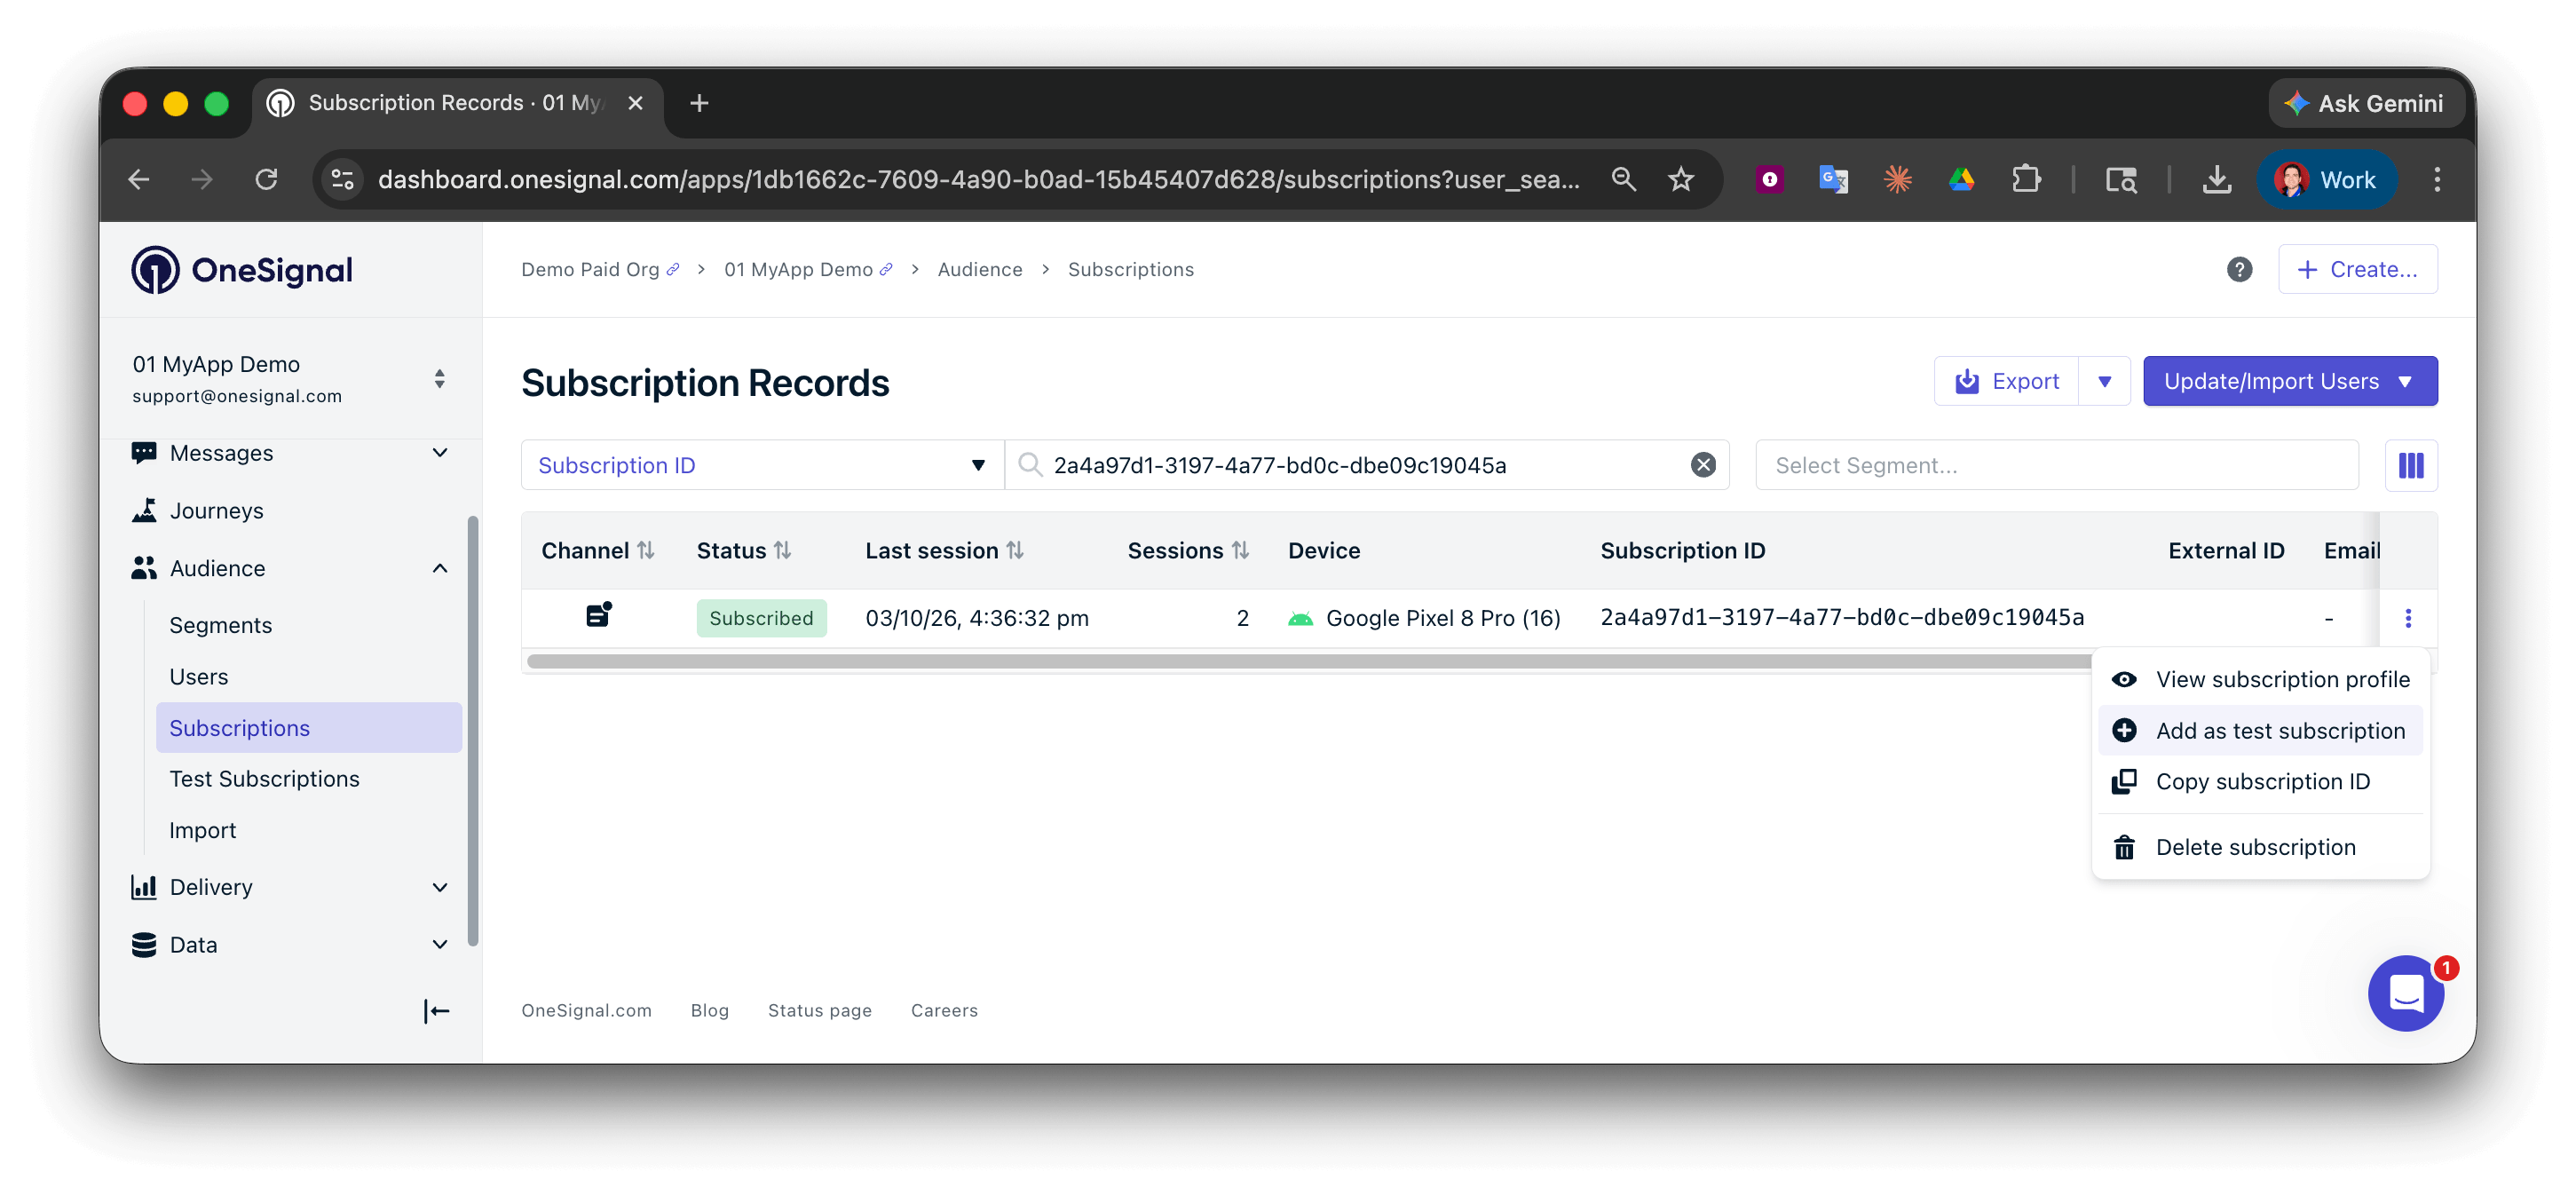Click the Messages speech bubble icon in sidebar
The image size is (2576, 1195).
(144, 452)
